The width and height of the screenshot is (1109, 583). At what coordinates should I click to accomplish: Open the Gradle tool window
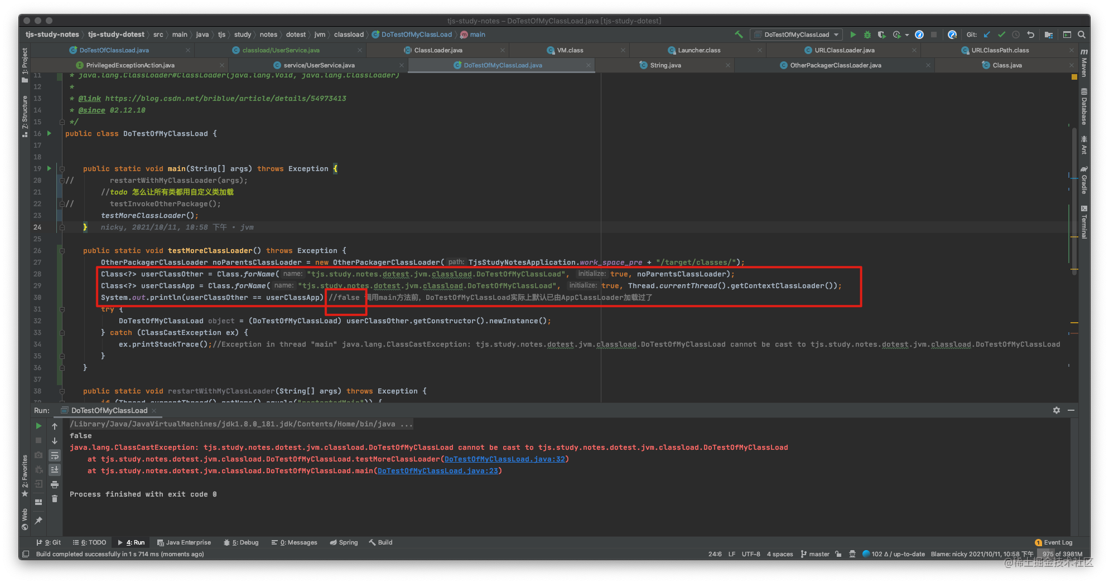(1084, 180)
